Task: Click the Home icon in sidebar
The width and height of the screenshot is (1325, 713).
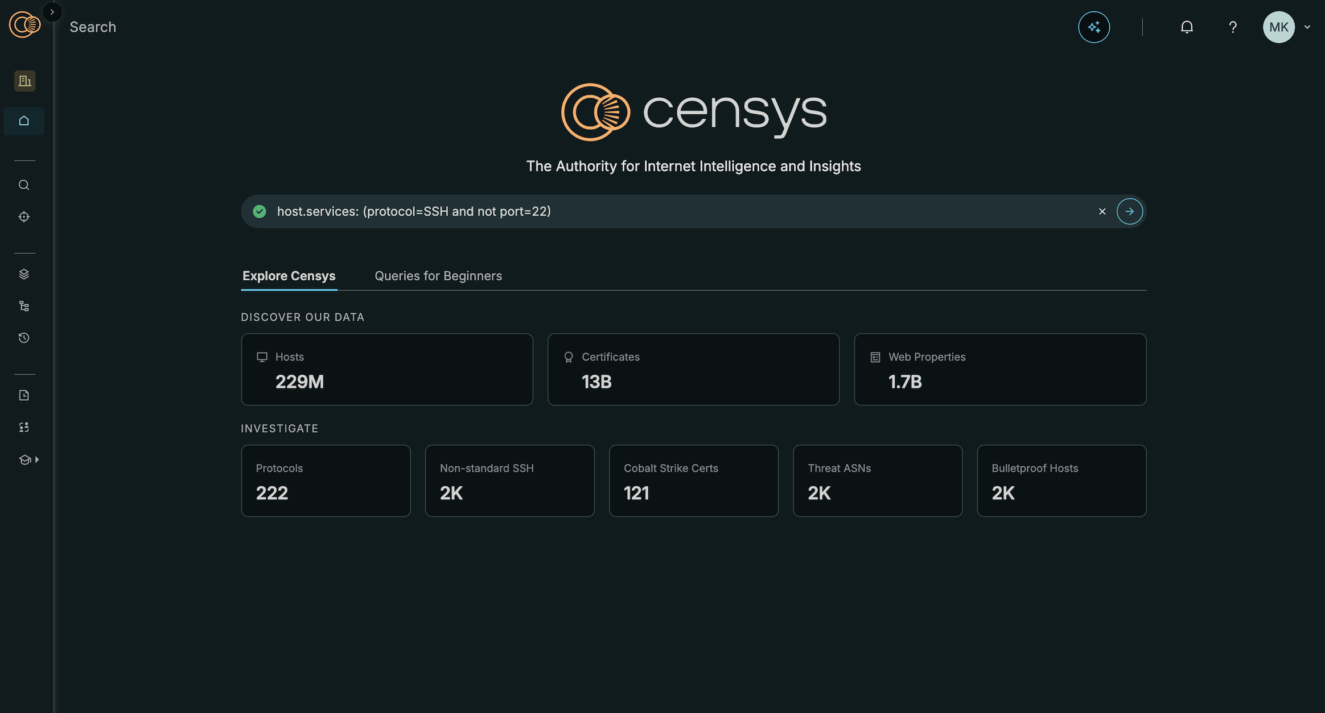Action: (x=24, y=121)
